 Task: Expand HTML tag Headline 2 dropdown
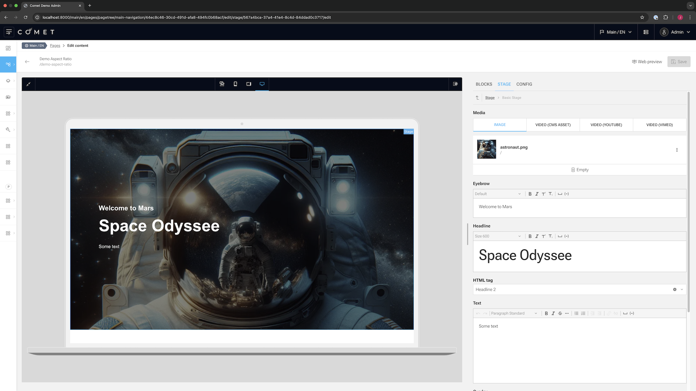682,290
